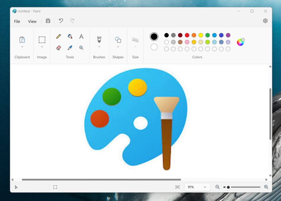Zoom out using the minus control
Image resolution: width=281 pixels, height=201 pixels.
coord(217,187)
